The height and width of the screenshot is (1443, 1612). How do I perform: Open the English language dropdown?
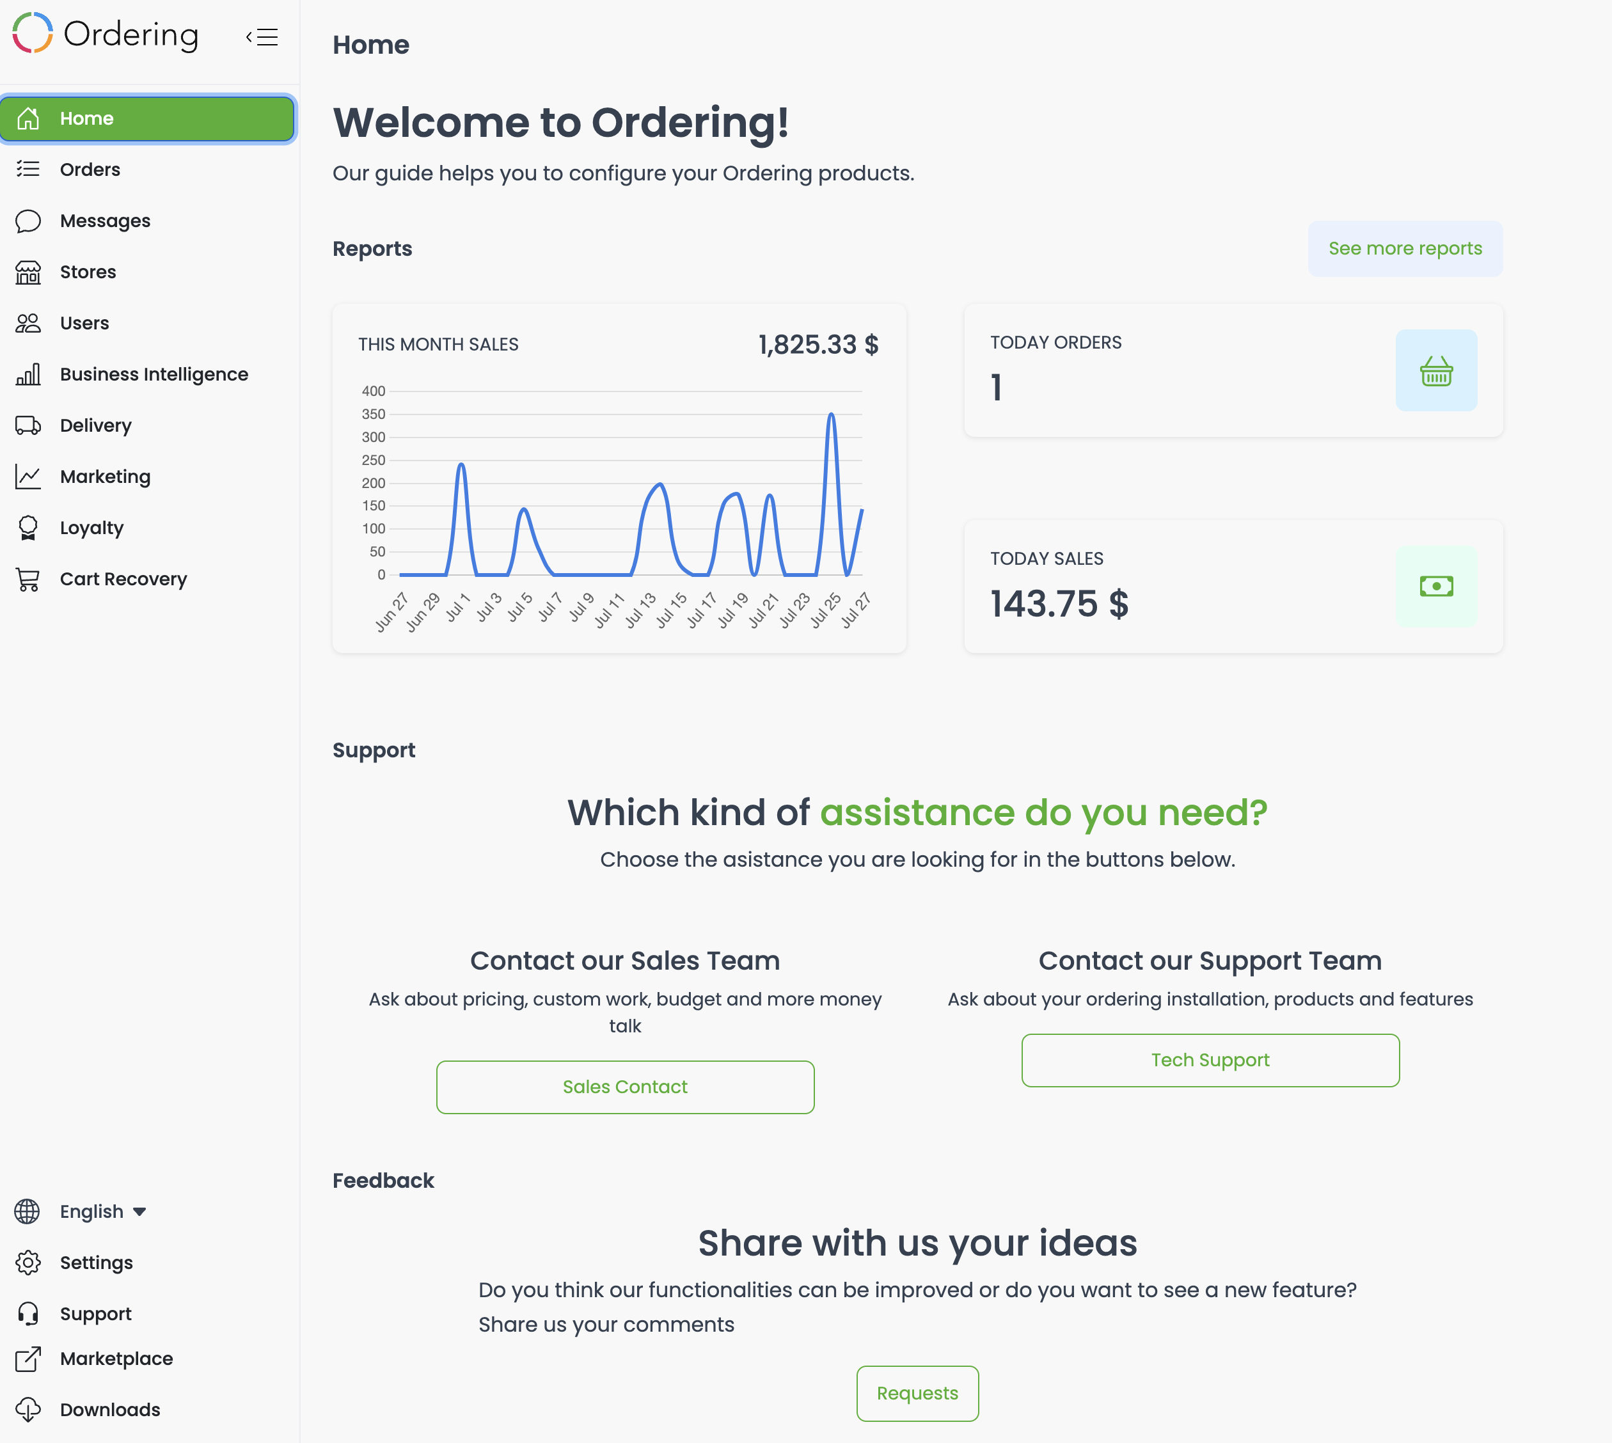(x=103, y=1211)
